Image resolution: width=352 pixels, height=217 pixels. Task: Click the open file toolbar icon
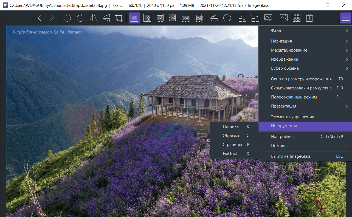pyautogui.click(x=214, y=18)
